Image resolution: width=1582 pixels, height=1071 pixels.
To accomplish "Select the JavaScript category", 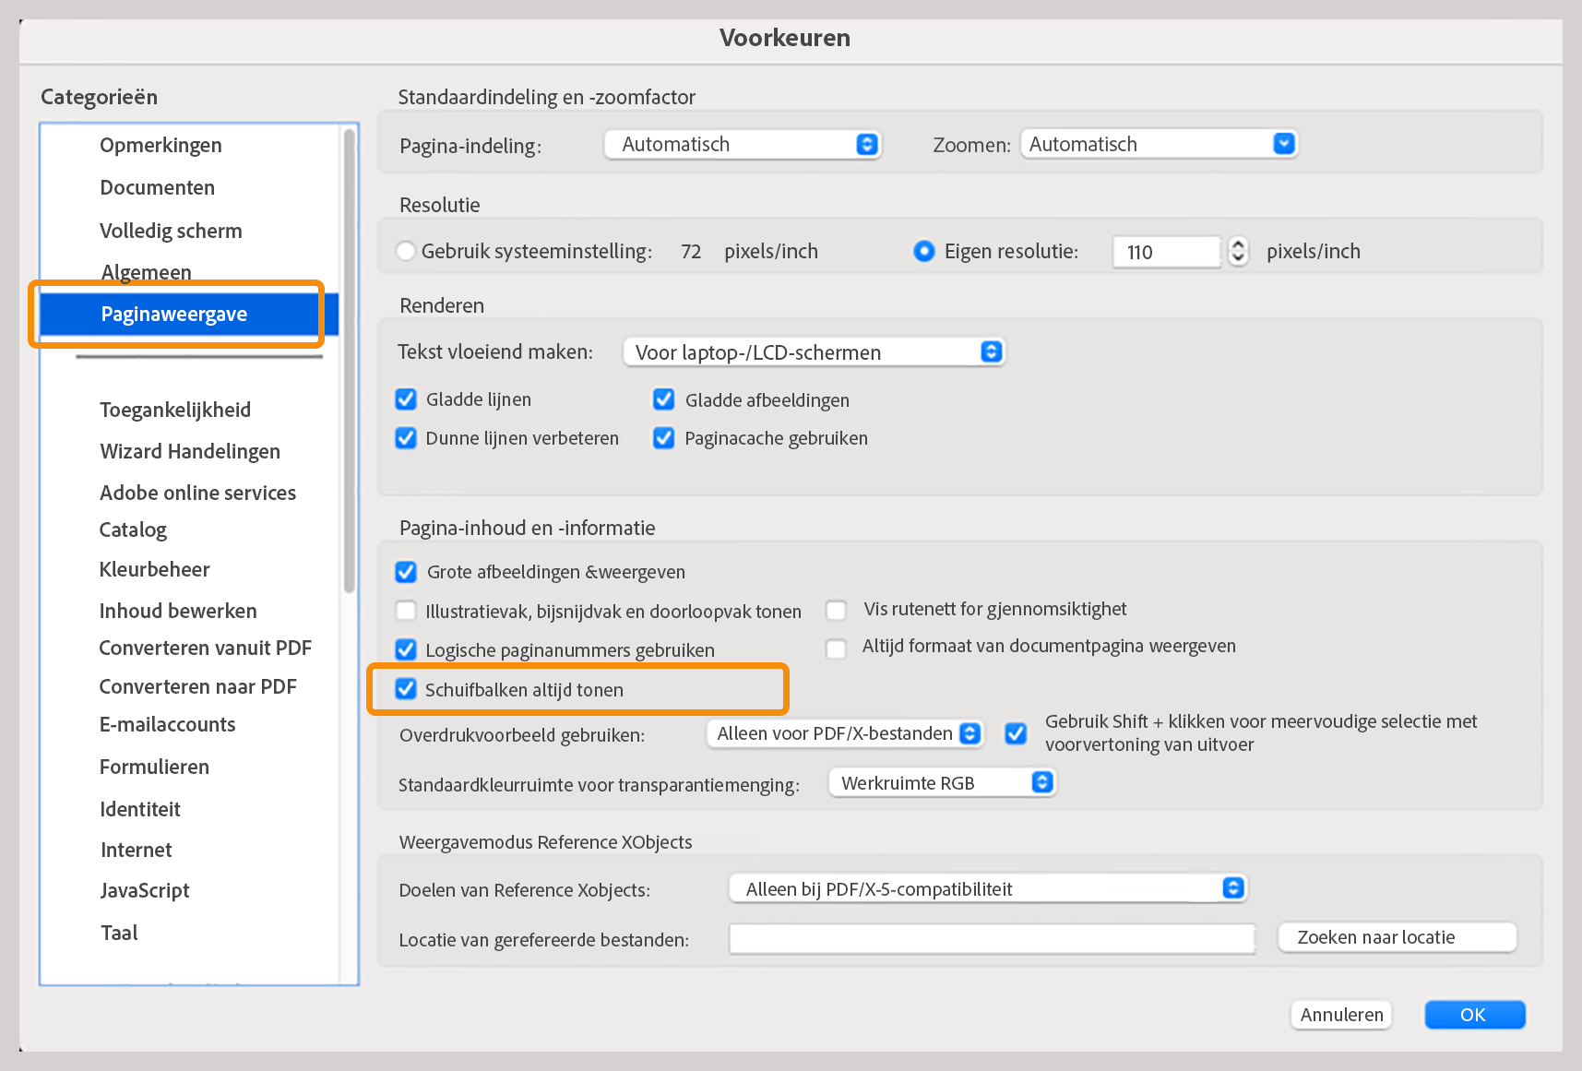I will point(145,890).
